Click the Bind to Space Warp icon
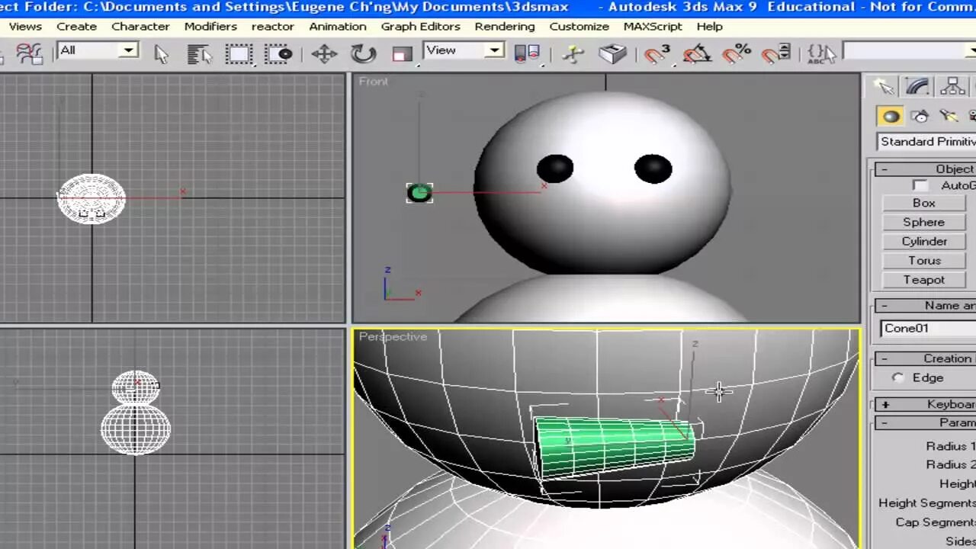This screenshot has height=549, width=976. tap(29, 53)
